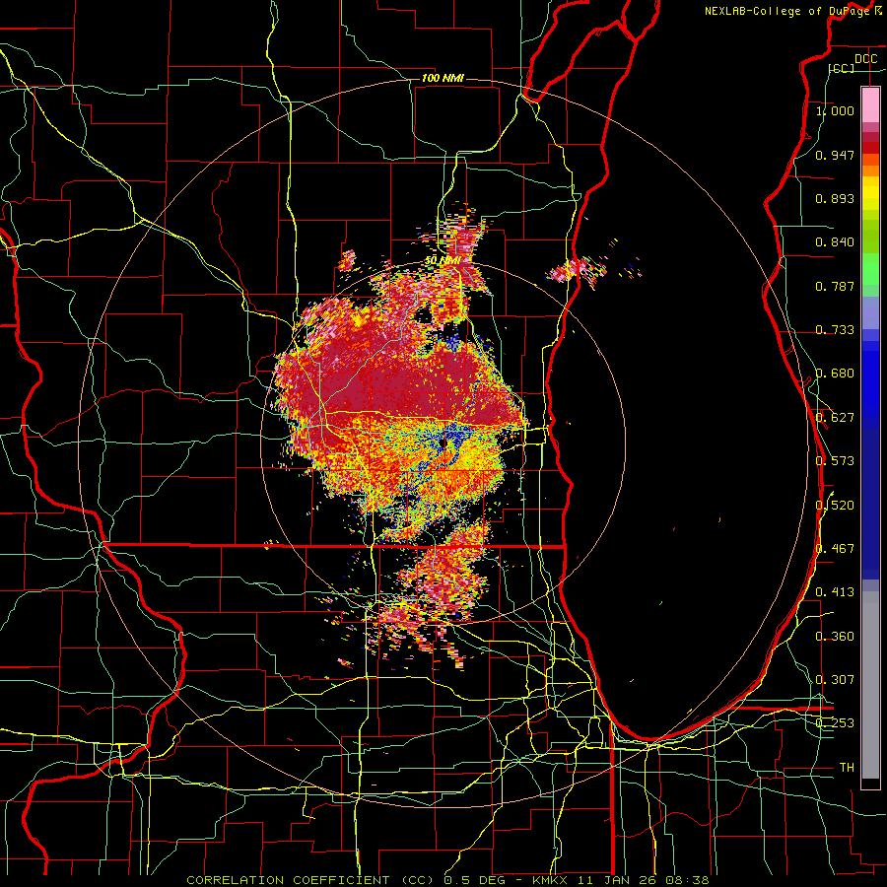Select the 0.573 color scale value
The height and width of the screenshot is (887, 887).
(x=835, y=461)
